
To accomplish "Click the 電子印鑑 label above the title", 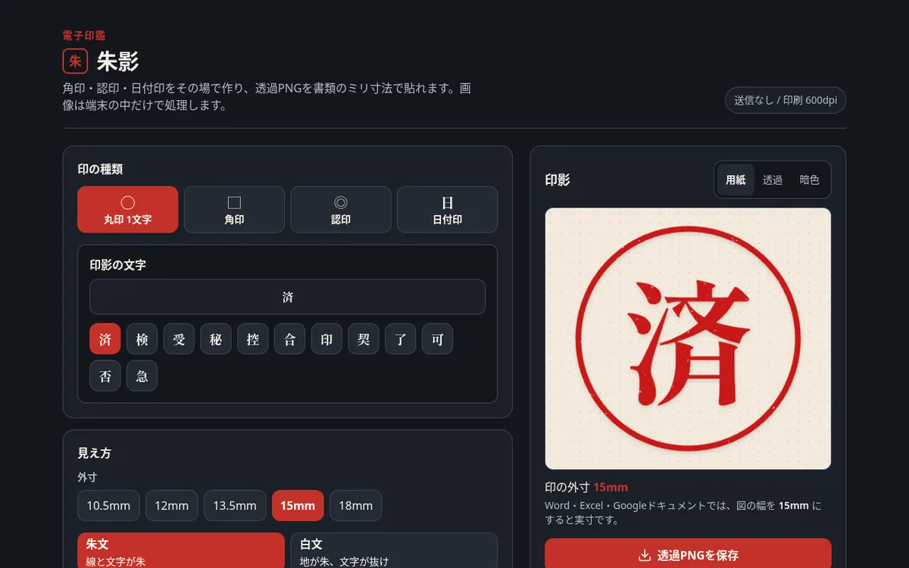I will tap(84, 36).
